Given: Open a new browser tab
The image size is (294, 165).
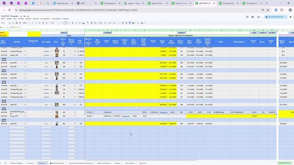Looking at the screenshot, I should point(267,3).
